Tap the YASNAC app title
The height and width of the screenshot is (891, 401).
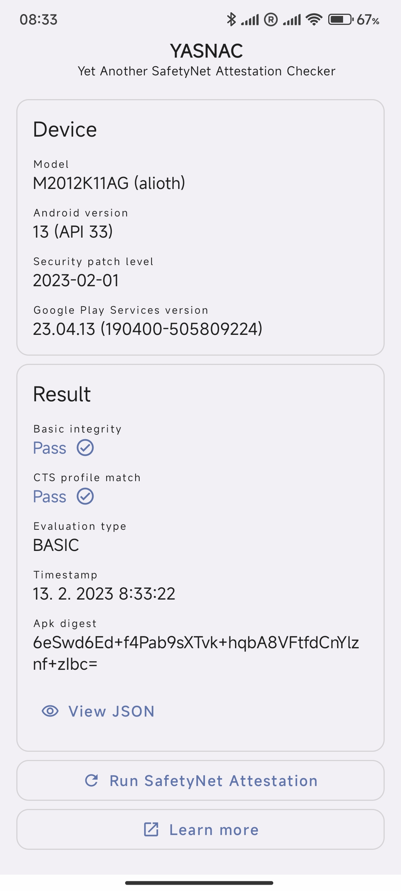coord(206,51)
